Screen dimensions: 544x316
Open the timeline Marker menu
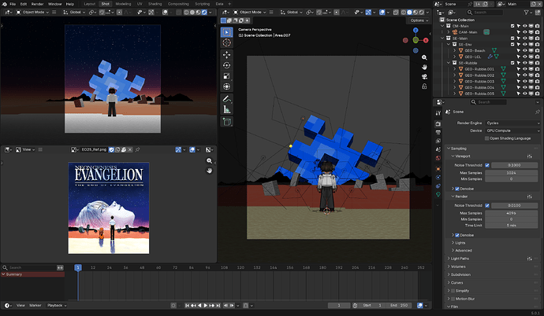(35, 306)
